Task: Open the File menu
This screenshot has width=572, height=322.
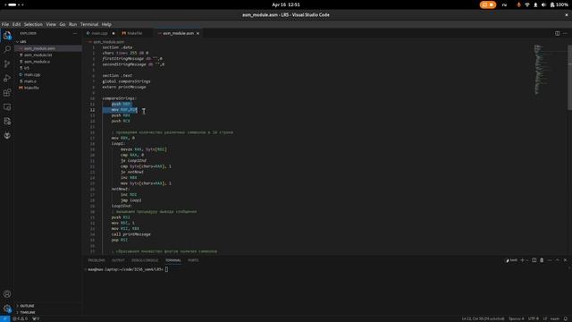Action: (5, 24)
